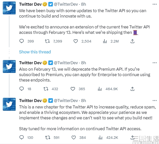Open more options menu on first tweet
Screen dimensions: 159x144
(x=154, y=4)
